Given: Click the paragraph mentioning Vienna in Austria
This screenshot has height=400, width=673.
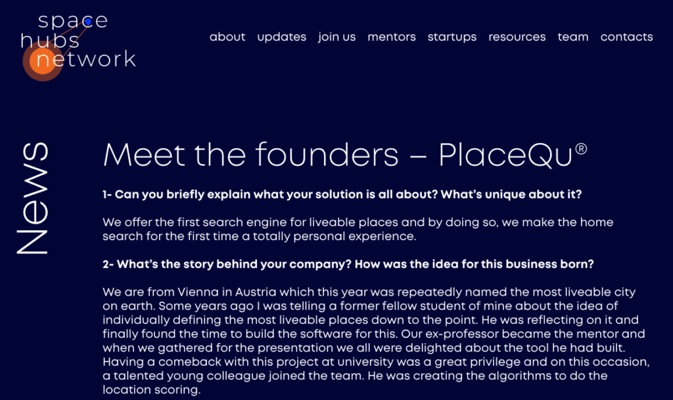Looking at the screenshot, I should click(x=376, y=341).
